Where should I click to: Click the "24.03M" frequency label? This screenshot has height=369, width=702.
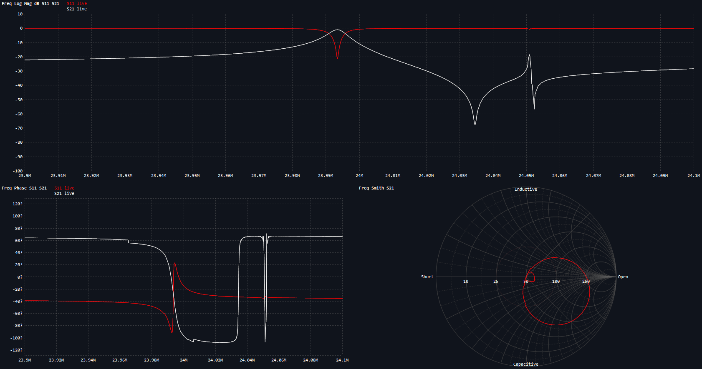tap(460, 175)
